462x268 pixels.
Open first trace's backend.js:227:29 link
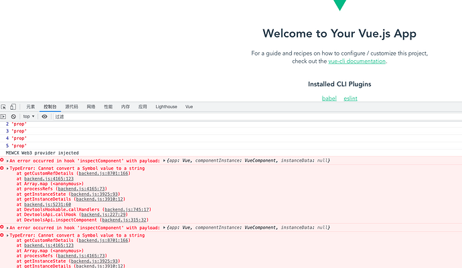pyautogui.click(x=103, y=215)
